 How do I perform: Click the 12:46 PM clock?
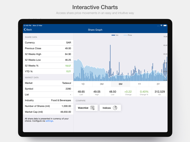[x=27, y=25]
